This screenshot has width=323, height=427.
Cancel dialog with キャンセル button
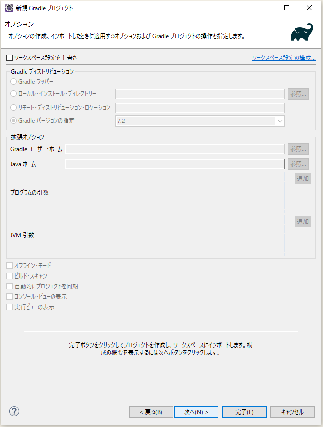[293, 412]
